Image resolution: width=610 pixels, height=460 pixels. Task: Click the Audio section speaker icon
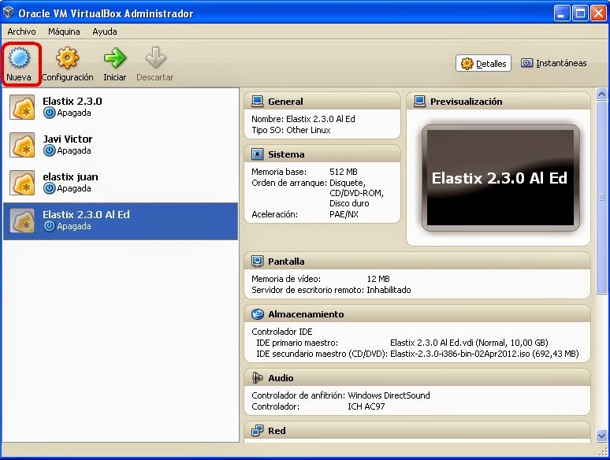click(257, 377)
